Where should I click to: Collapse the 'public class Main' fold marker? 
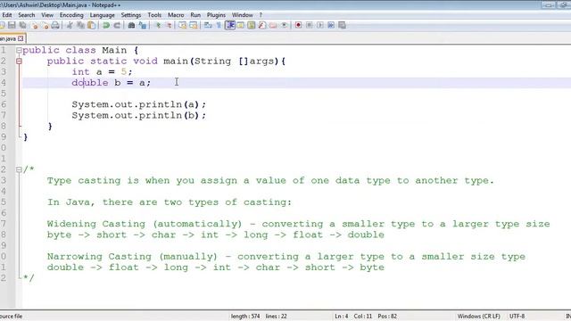click(x=19, y=50)
